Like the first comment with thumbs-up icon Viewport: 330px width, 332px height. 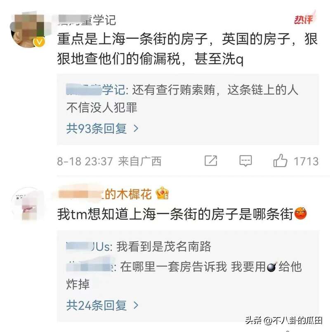pyautogui.click(x=280, y=161)
